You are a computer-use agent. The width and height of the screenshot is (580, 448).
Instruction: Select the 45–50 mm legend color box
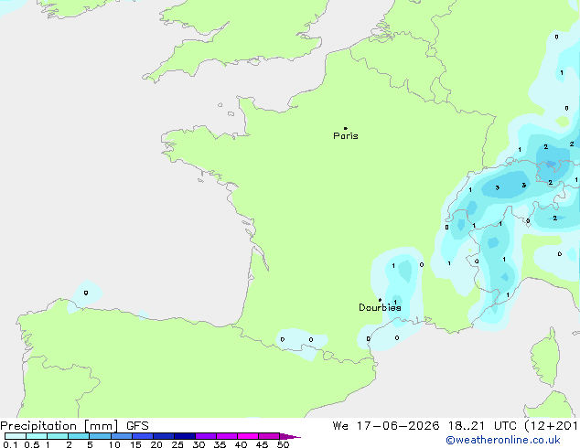point(269,436)
